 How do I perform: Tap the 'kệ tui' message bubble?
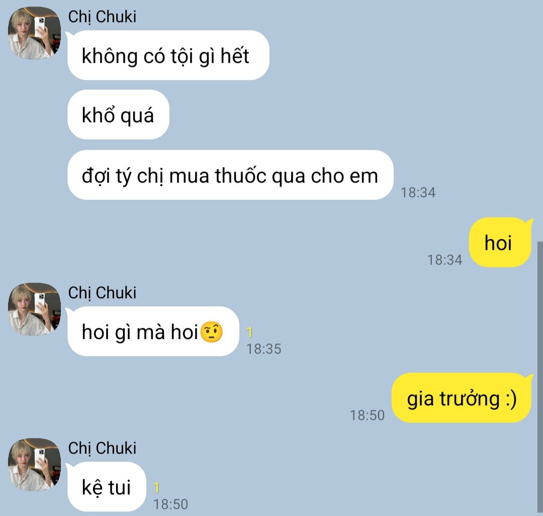coord(107,486)
